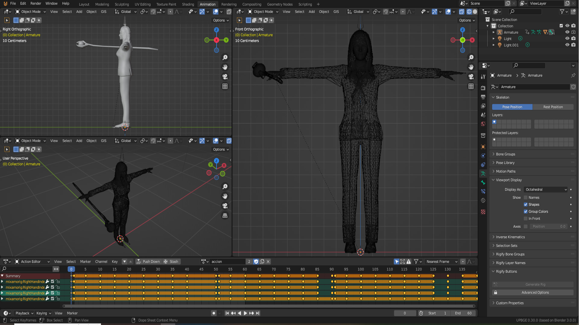Viewport: 579px width, 325px height.
Task: Enable fake user shield for accion action
Action: (256, 262)
